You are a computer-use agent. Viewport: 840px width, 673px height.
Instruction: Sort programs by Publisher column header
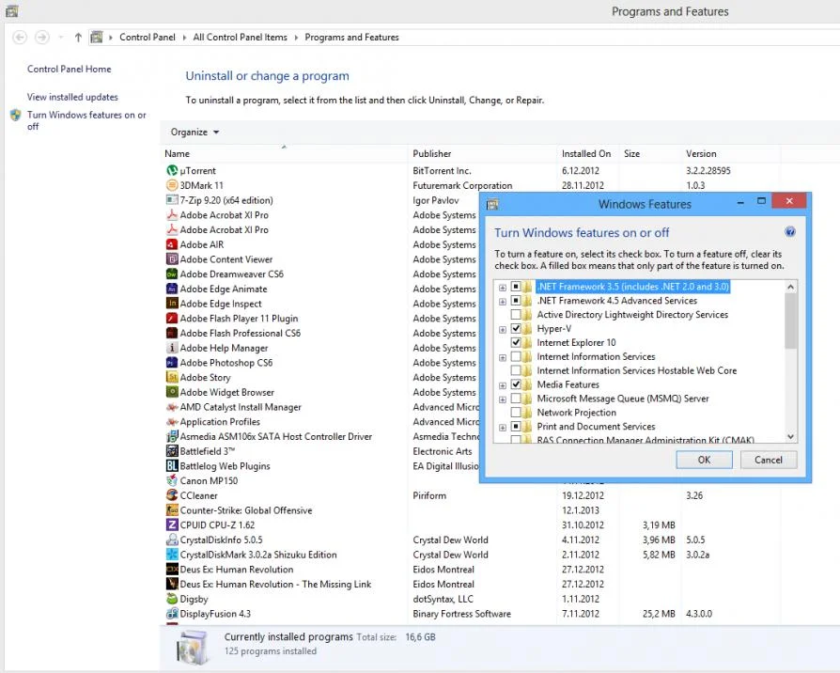coord(432,154)
